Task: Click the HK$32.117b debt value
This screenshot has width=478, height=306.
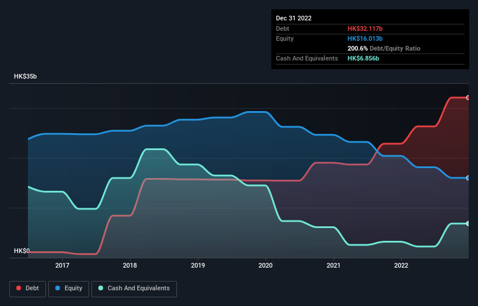Action: point(365,29)
